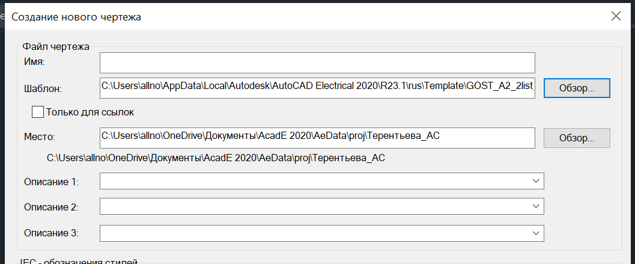Click the Шаблон template path field
Image resolution: width=635 pixels, height=264 pixels.
click(x=317, y=88)
